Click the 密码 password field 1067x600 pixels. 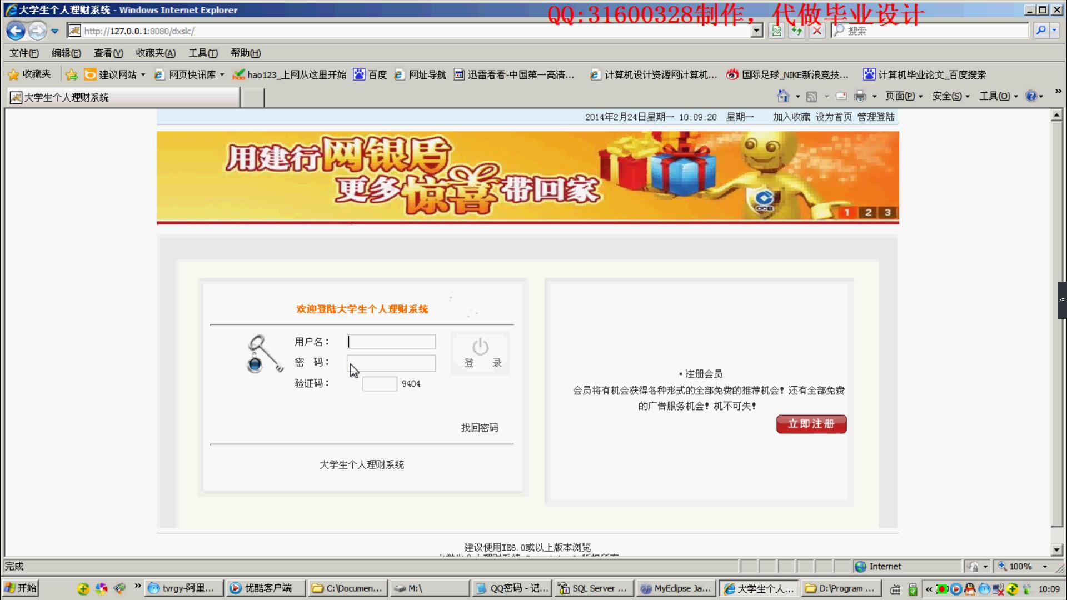391,363
